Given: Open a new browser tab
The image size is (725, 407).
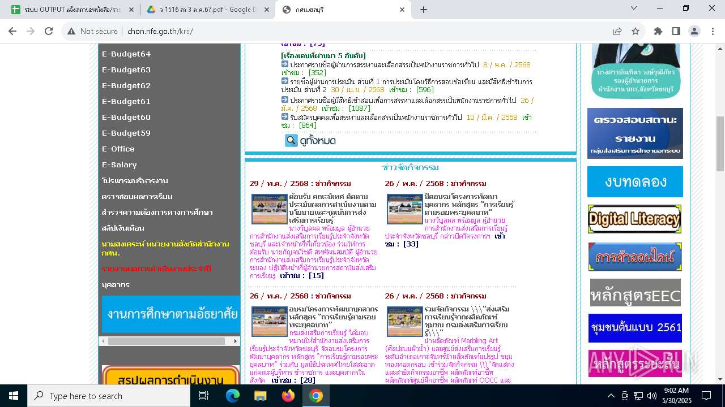Looking at the screenshot, I should [x=424, y=10].
